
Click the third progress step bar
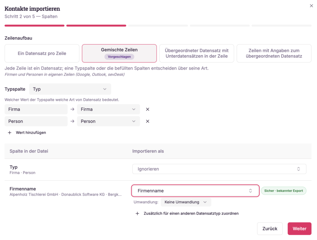158,26
